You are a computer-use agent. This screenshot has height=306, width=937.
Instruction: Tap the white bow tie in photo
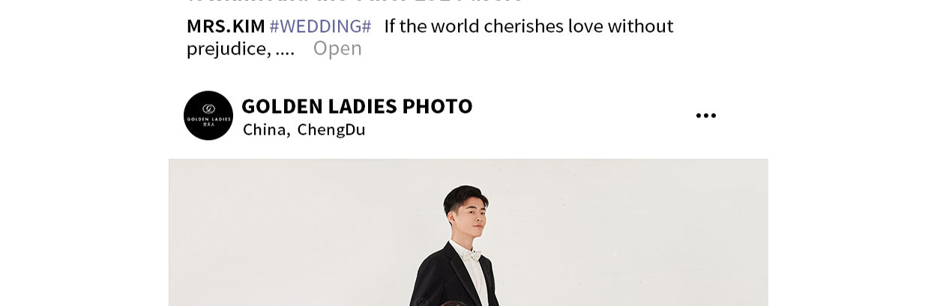click(471, 255)
